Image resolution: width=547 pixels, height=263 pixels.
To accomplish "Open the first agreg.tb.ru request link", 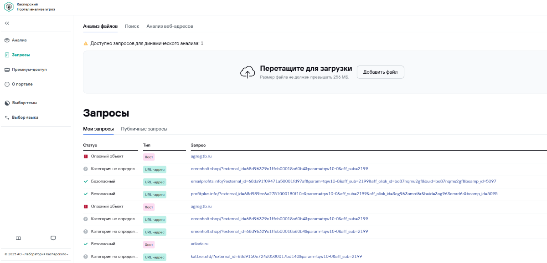I will click(201, 156).
